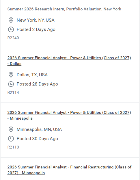This screenshot has width=140, height=180.
Task: Click clock icon next to Posted 28 Days Ago
Action: pos(11,84)
